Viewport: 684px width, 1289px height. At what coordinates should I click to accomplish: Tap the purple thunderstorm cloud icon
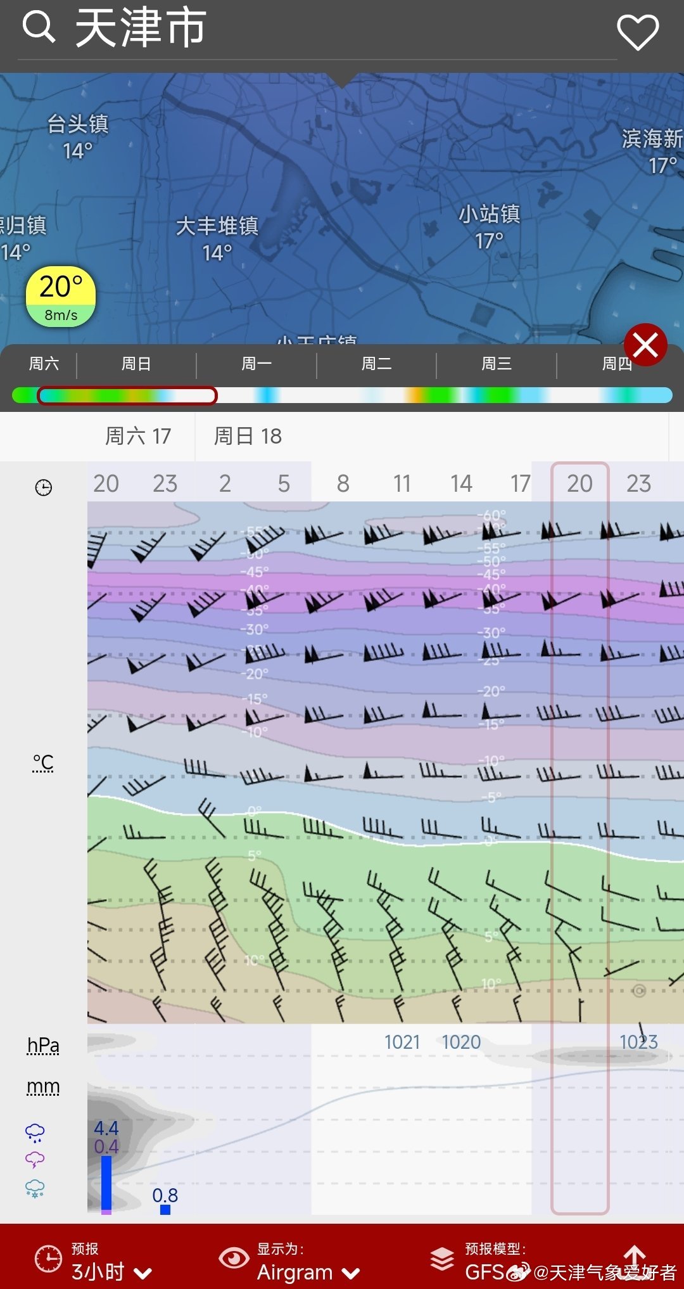pyautogui.click(x=35, y=1160)
